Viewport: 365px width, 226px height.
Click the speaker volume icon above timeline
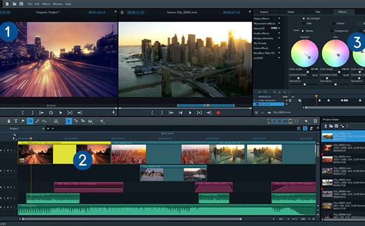click(306, 121)
